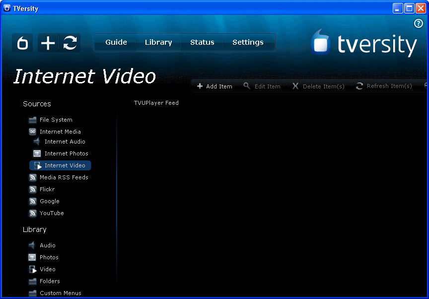This screenshot has height=299, width=429.
Task: Click the plus icon beside Add Item
Action: (200, 86)
